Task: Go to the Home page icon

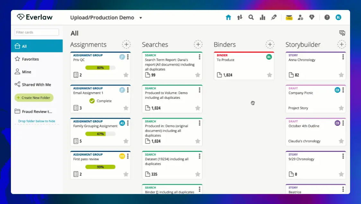Action: tap(228, 17)
